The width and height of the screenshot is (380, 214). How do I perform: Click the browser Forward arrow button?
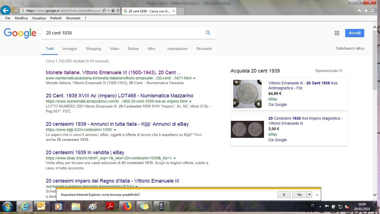[15, 11]
